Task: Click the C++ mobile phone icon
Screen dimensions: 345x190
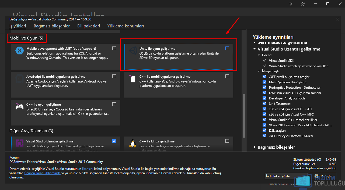Action: pyautogui.click(x=133, y=78)
